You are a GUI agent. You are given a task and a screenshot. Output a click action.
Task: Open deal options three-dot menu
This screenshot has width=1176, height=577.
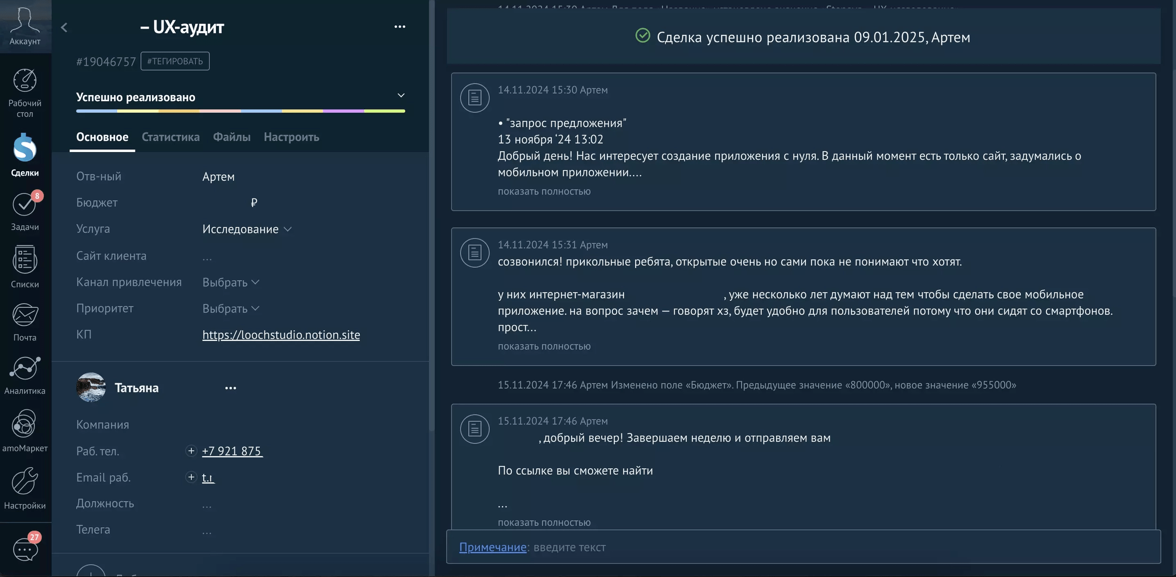click(x=399, y=27)
